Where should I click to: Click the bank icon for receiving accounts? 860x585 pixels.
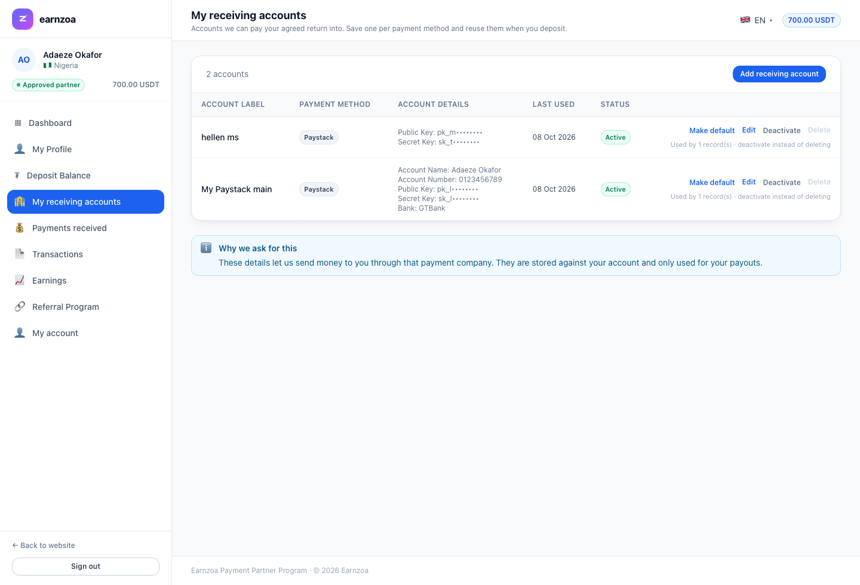20,202
